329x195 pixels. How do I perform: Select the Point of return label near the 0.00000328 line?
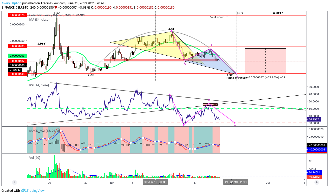point(219,17)
